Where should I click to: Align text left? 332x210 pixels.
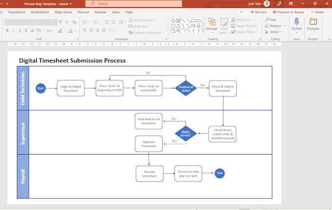pyautogui.click(x=84, y=30)
